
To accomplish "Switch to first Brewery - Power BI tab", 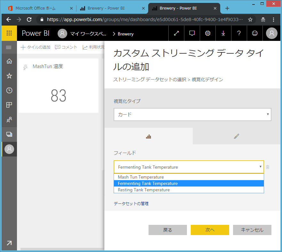I will (x=106, y=8).
